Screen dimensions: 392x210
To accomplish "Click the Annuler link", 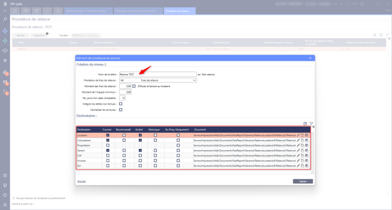I will [x=81, y=182].
